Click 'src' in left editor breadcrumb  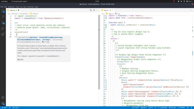(9, 14)
